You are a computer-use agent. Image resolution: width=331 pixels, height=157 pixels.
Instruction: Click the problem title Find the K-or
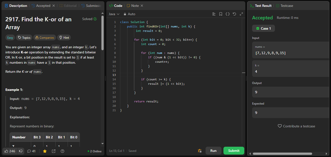tap(38, 23)
